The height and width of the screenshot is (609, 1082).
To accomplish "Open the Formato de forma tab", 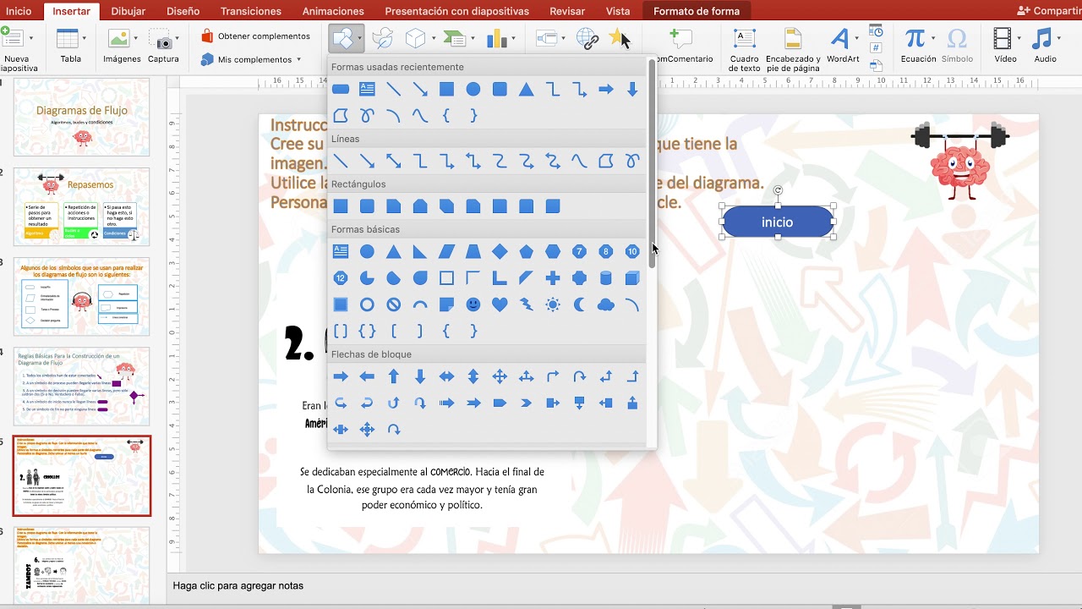I will click(x=697, y=11).
